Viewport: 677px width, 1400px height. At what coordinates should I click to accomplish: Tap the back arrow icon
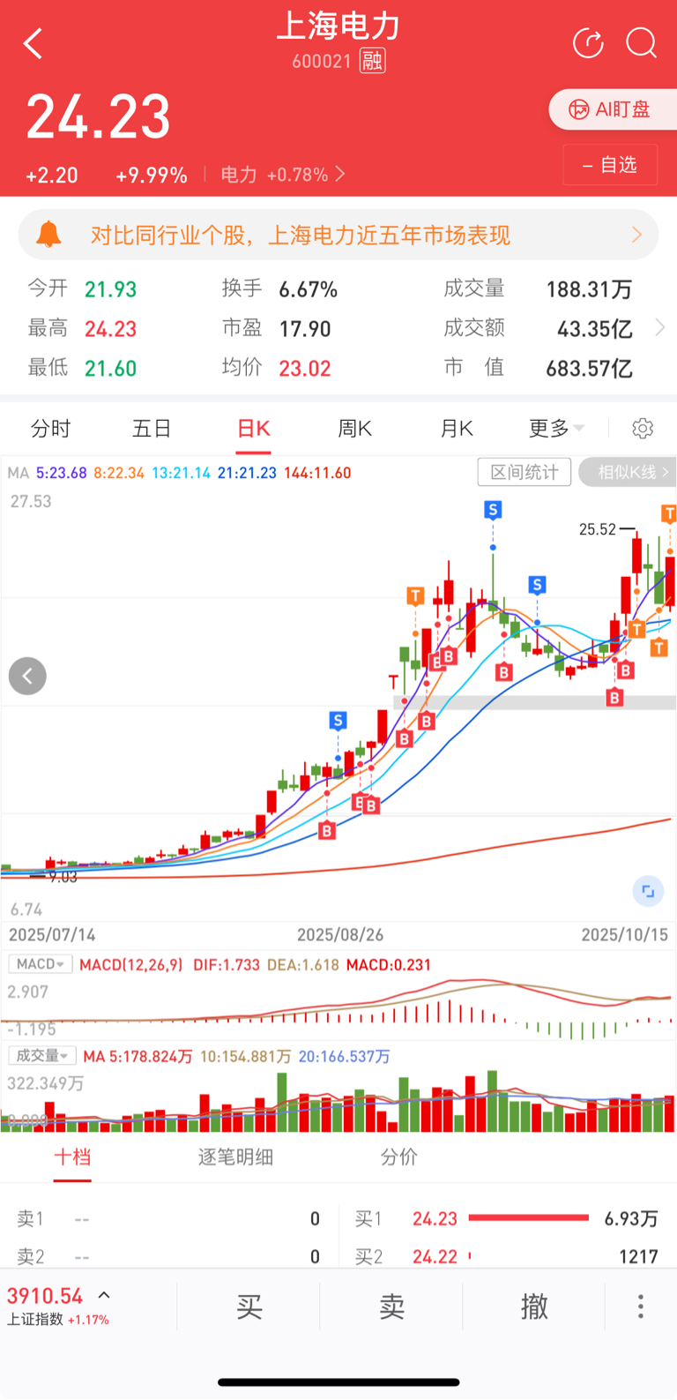point(33,43)
